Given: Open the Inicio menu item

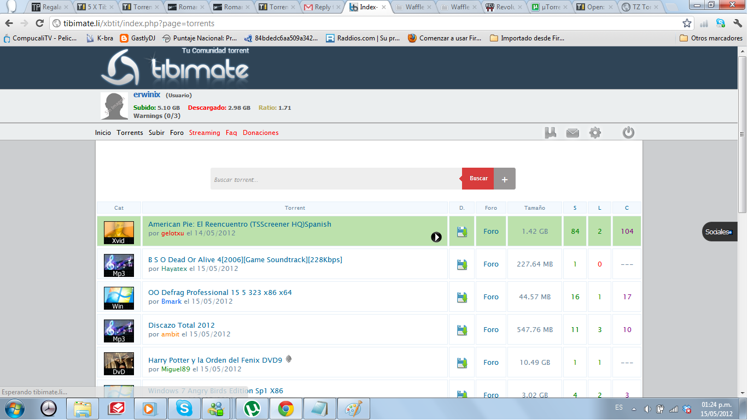Looking at the screenshot, I should coord(103,133).
